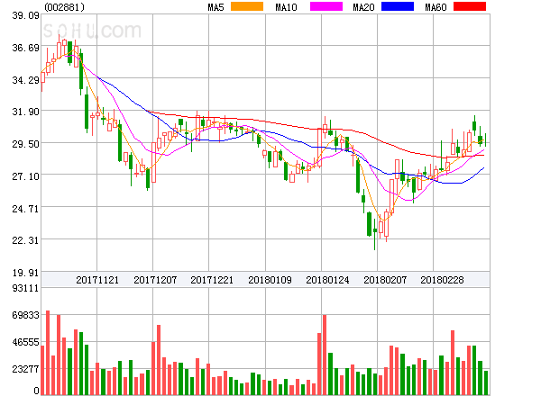Click the 20180228 date label
Image resolution: width=541 pixels, height=396 pixels.
point(442,280)
